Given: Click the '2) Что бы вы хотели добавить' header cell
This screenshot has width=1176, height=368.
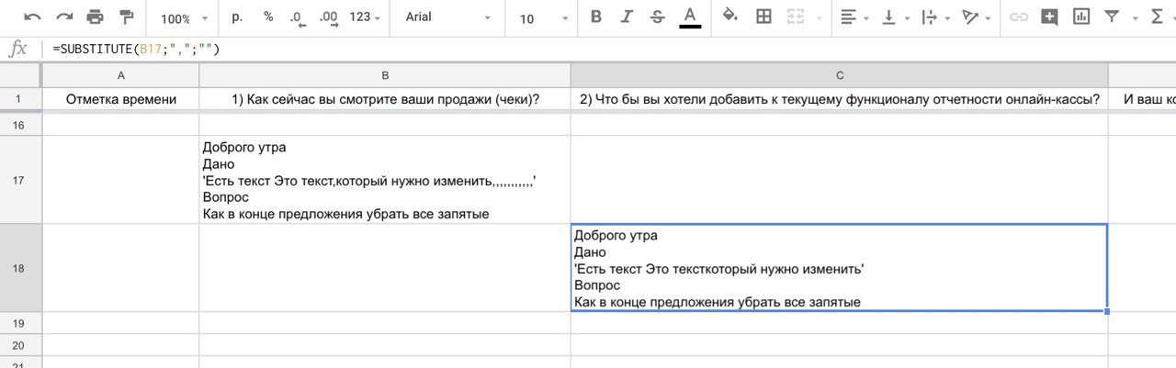Looking at the screenshot, I should tap(840, 99).
